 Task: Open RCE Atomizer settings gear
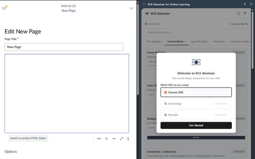pos(245,14)
